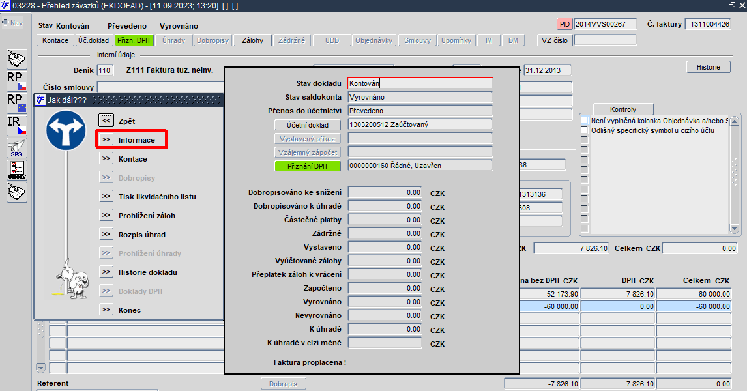Check the 'Odlišný specifický symbol' checkbox

(584, 130)
